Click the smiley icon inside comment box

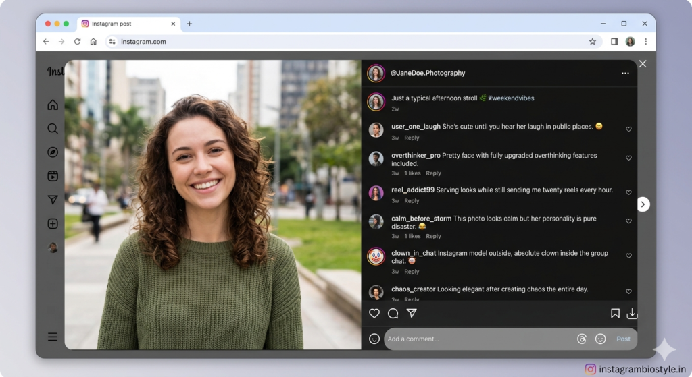coord(600,339)
